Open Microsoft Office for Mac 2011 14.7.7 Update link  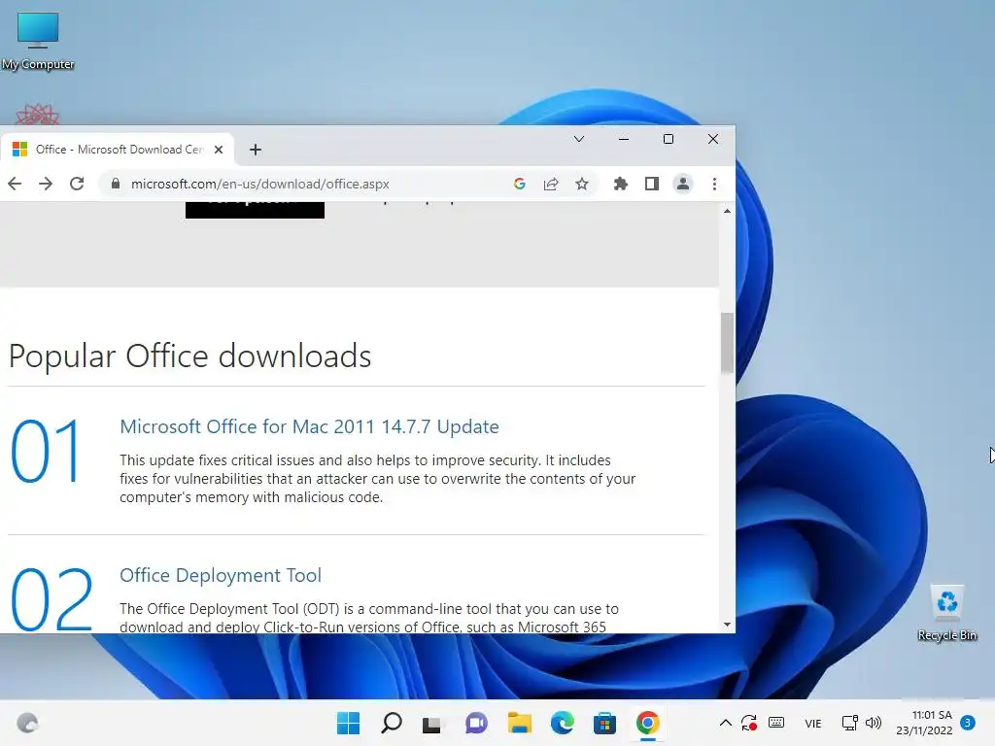(309, 426)
